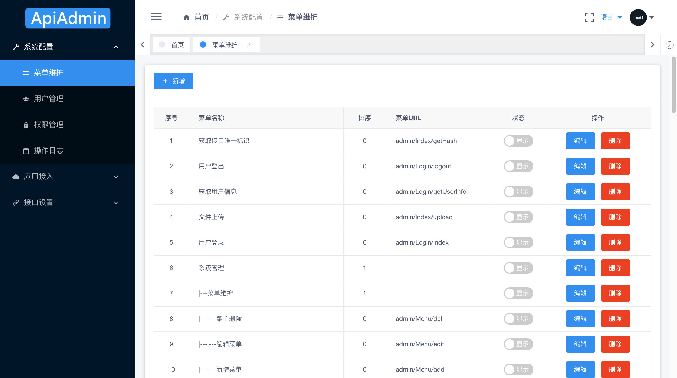
Task: Toggle 显示 switch for 菜单删除
Action: [x=518, y=319]
